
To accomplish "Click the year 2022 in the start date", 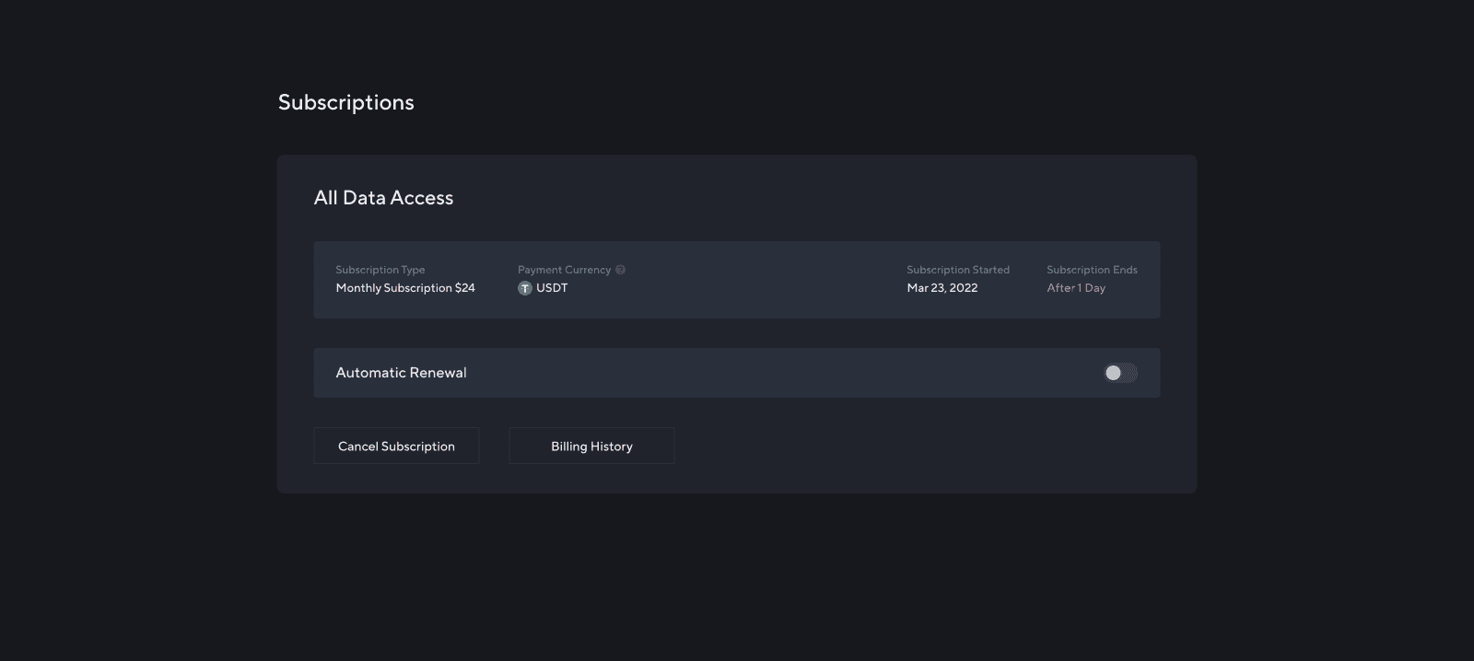I will (963, 288).
